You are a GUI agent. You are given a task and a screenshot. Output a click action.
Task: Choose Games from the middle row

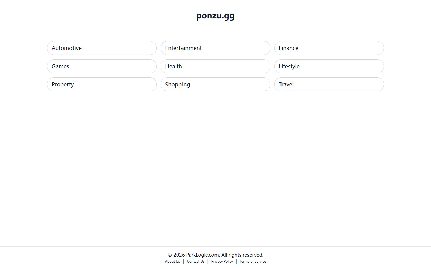102,66
